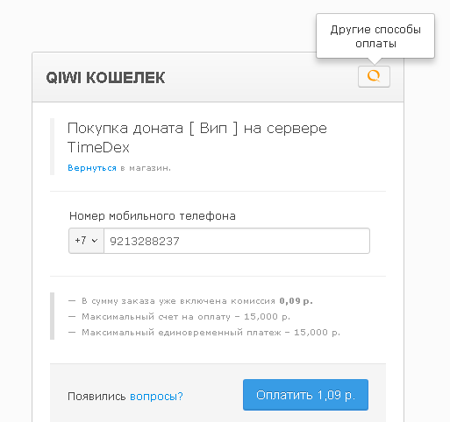Viewport: 450px width, 422px height.
Task: Click the commission 0,09 р. note line
Action: click(190, 301)
